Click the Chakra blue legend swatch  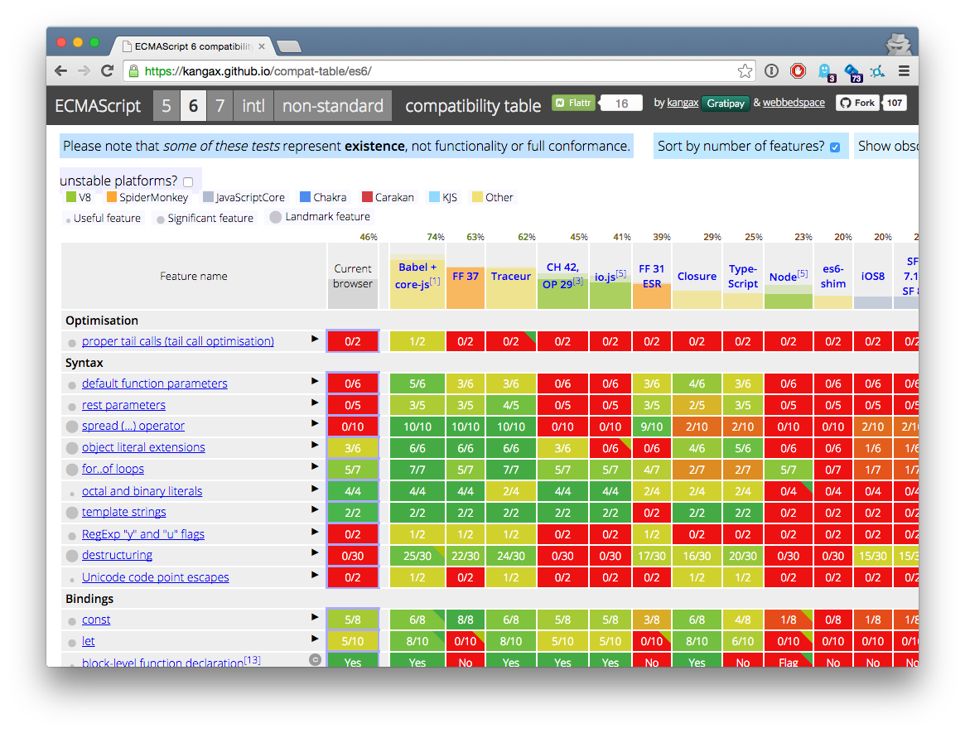305,197
